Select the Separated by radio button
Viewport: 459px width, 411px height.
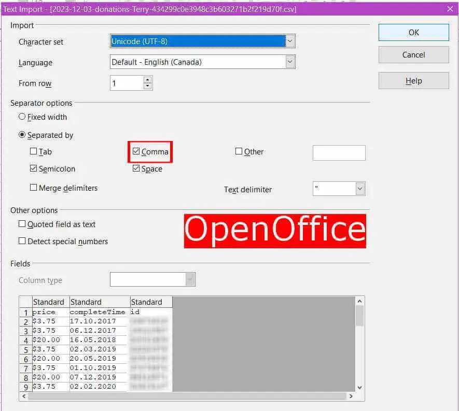[x=22, y=135]
